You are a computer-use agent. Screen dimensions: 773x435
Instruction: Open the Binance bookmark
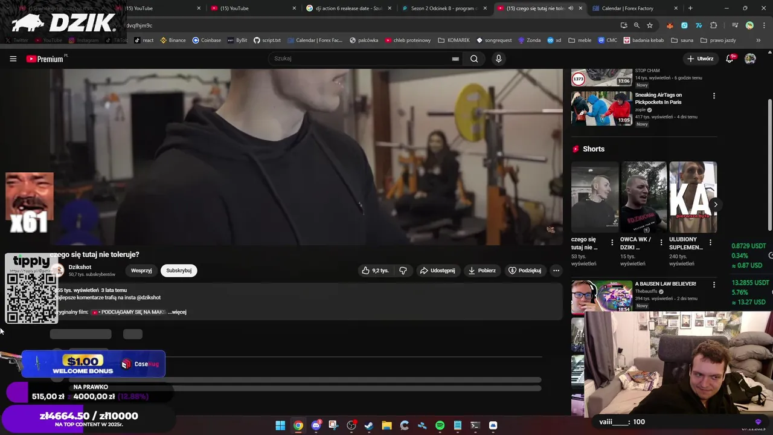pos(173,40)
